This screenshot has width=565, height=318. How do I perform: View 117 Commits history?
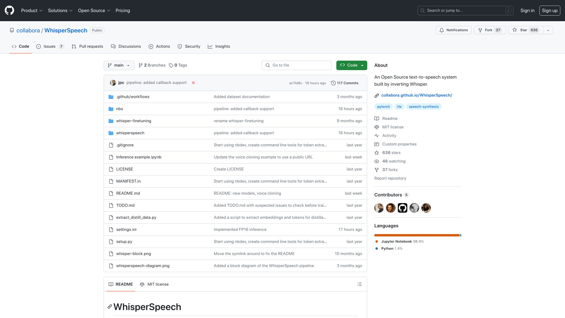pos(345,83)
